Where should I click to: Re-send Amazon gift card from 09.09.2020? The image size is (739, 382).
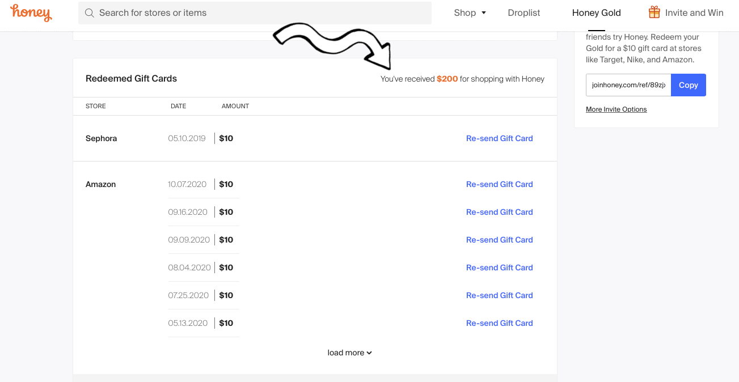click(499, 240)
